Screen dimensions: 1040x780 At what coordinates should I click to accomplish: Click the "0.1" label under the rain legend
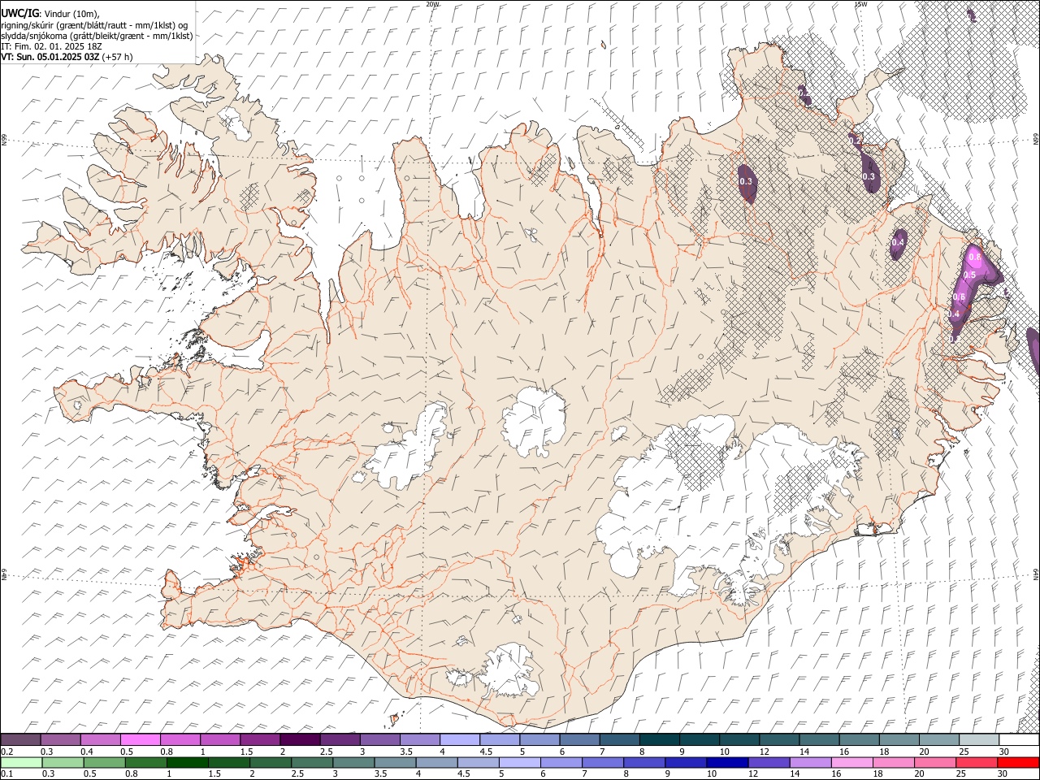point(6,774)
